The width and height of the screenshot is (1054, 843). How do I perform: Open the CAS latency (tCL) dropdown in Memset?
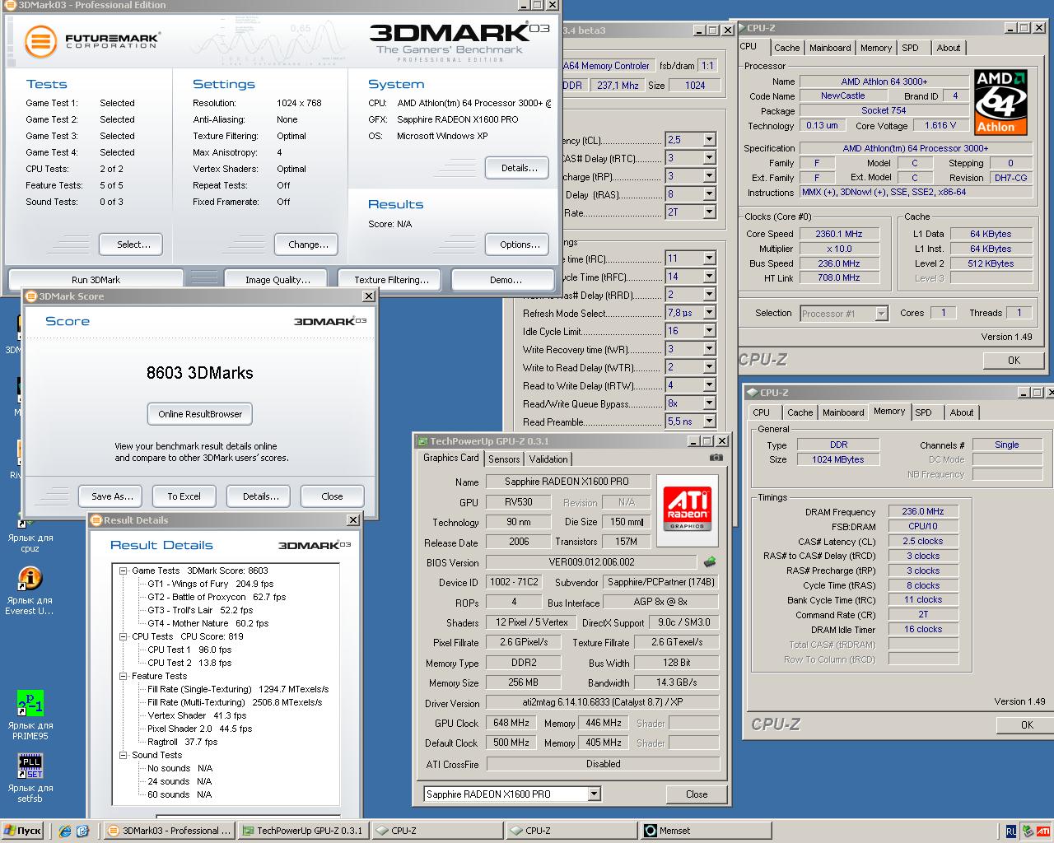pyautogui.click(x=708, y=139)
